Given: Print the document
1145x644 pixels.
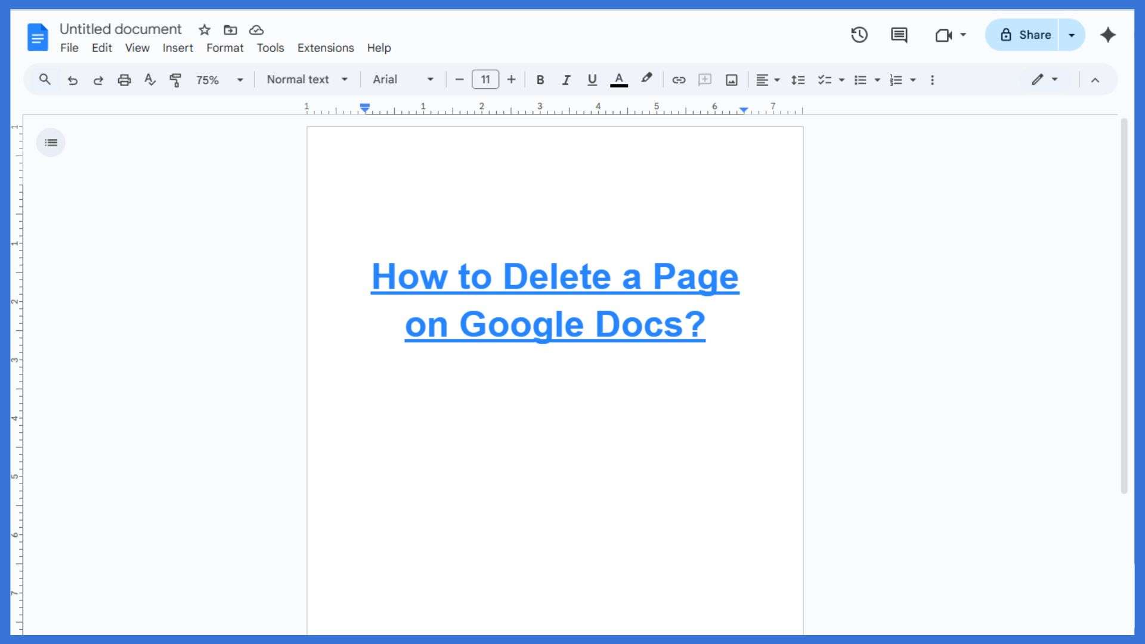Looking at the screenshot, I should pos(124,80).
